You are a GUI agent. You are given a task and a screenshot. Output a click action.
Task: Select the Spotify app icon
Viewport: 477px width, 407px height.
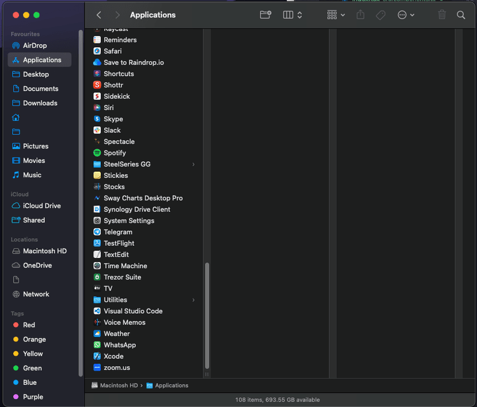pos(97,153)
